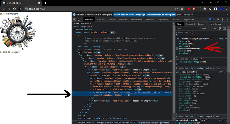Image resolution: width=230 pixels, height=124 pixels.
Task: Activate the inspect element picker icon
Action: [75, 19]
